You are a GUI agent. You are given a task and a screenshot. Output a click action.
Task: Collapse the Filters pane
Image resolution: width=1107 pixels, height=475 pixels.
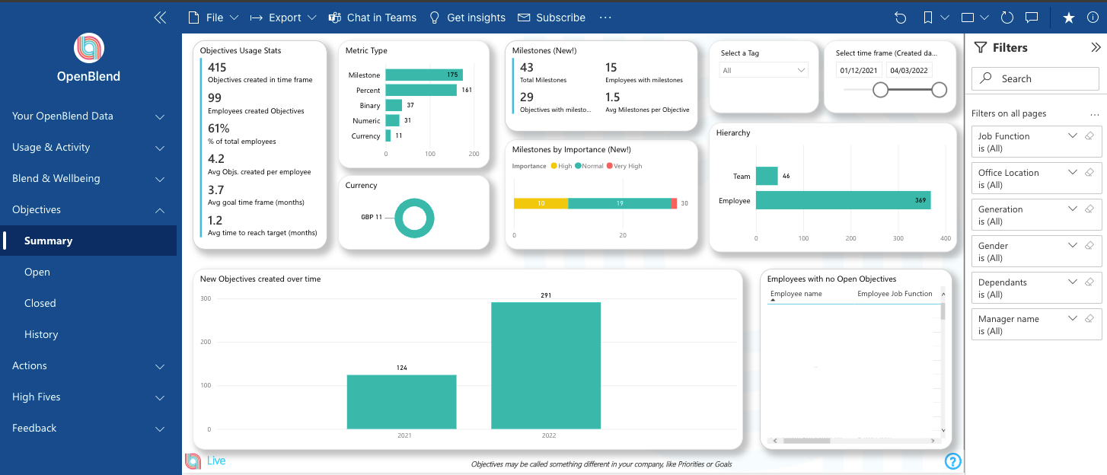tap(1095, 47)
